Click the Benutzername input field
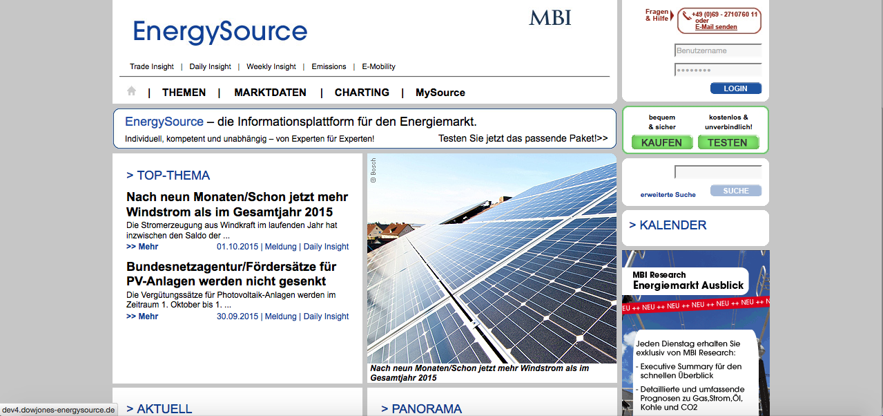The width and height of the screenshot is (883, 416). tap(718, 50)
